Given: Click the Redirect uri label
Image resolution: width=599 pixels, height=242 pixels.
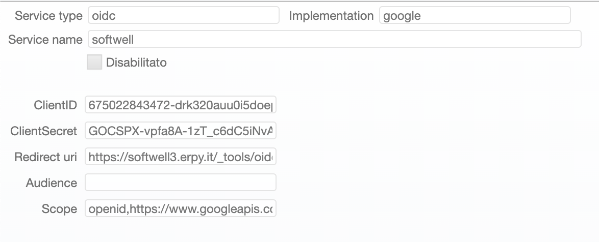Looking at the screenshot, I should tap(46, 158).
